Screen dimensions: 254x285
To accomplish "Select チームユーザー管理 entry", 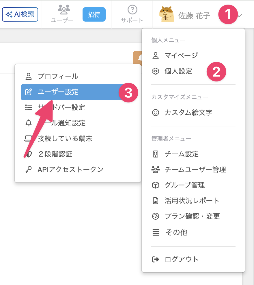I will [x=193, y=170].
